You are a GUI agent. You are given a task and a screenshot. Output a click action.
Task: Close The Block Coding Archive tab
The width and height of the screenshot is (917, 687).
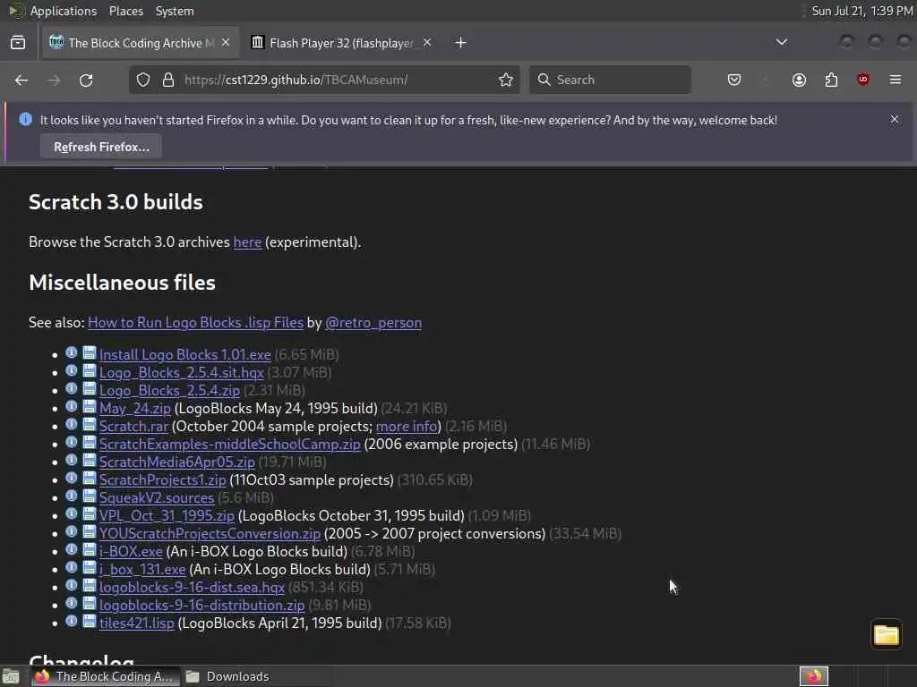[226, 43]
